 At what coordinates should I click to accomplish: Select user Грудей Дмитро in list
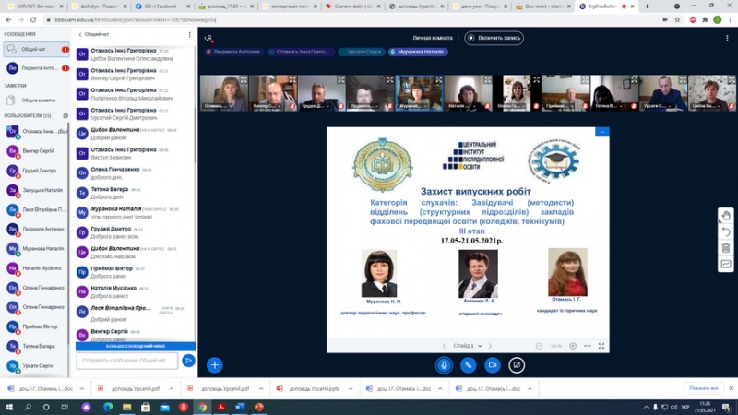(x=36, y=171)
